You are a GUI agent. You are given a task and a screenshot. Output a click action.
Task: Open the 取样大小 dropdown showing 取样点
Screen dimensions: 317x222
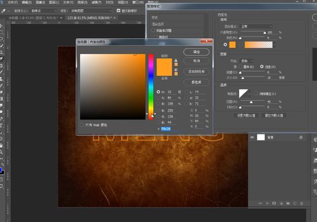44,10
